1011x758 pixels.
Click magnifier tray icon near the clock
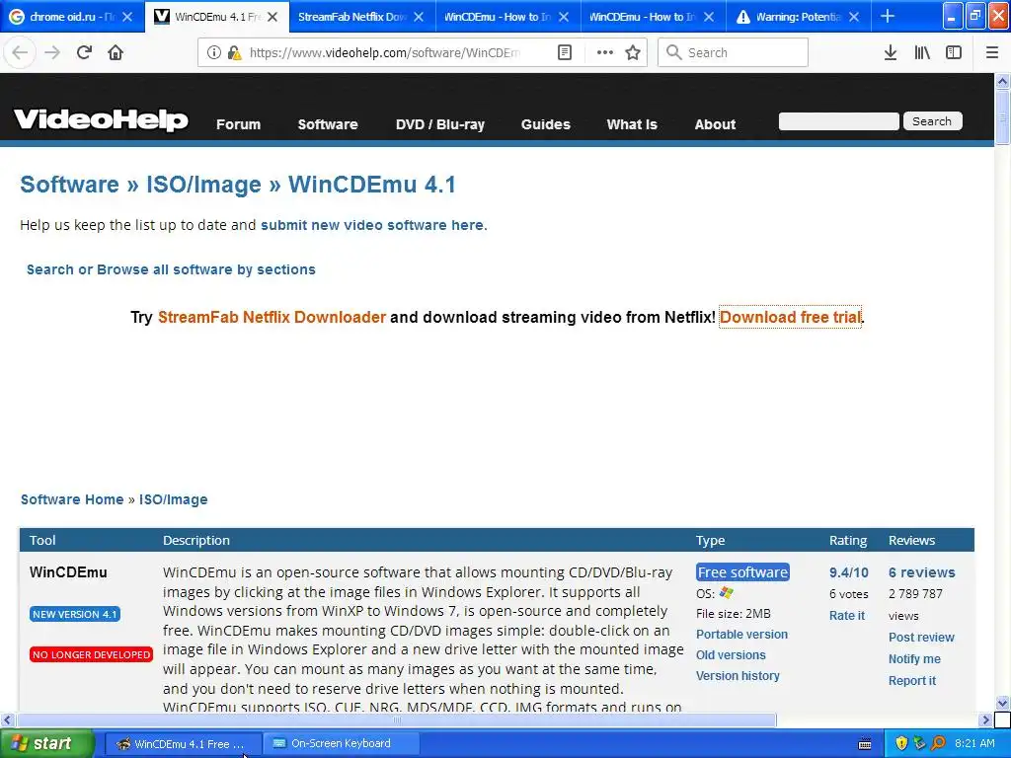click(x=938, y=743)
